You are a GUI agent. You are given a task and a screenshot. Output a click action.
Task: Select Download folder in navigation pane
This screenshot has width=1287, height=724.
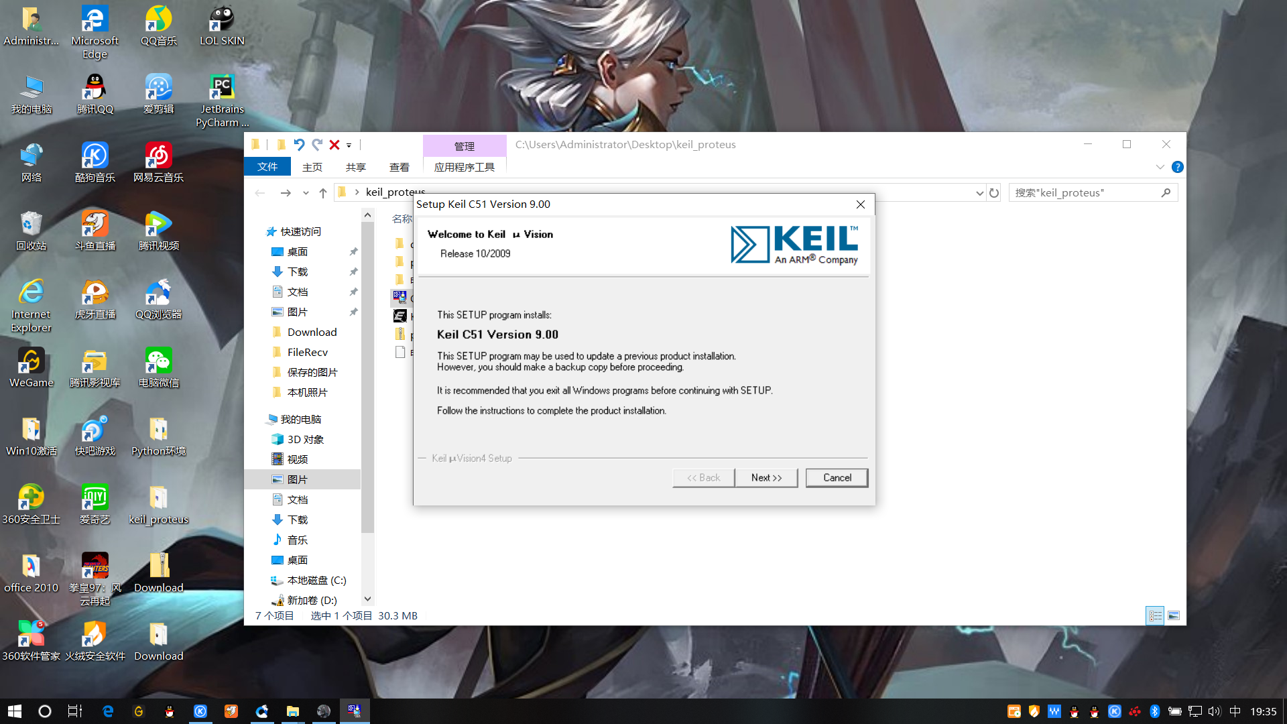pyautogui.click(x=312, y=332)
